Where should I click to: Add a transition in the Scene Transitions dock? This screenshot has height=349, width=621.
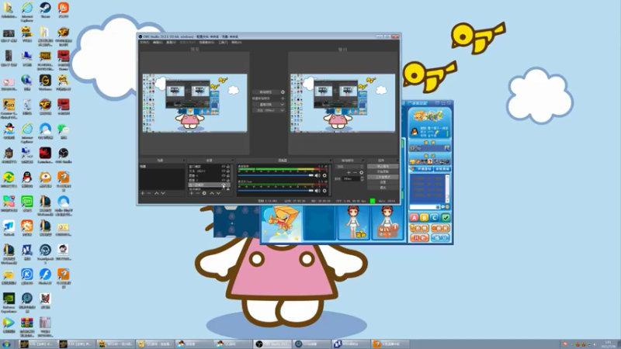coord(349,172)
